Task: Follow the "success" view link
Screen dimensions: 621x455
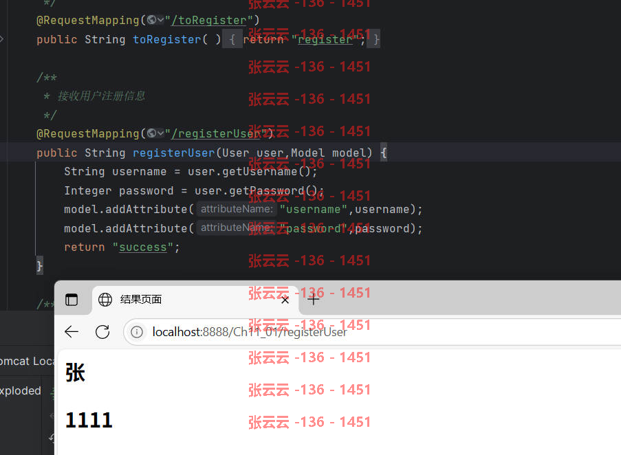Action: tap(143, 247)
